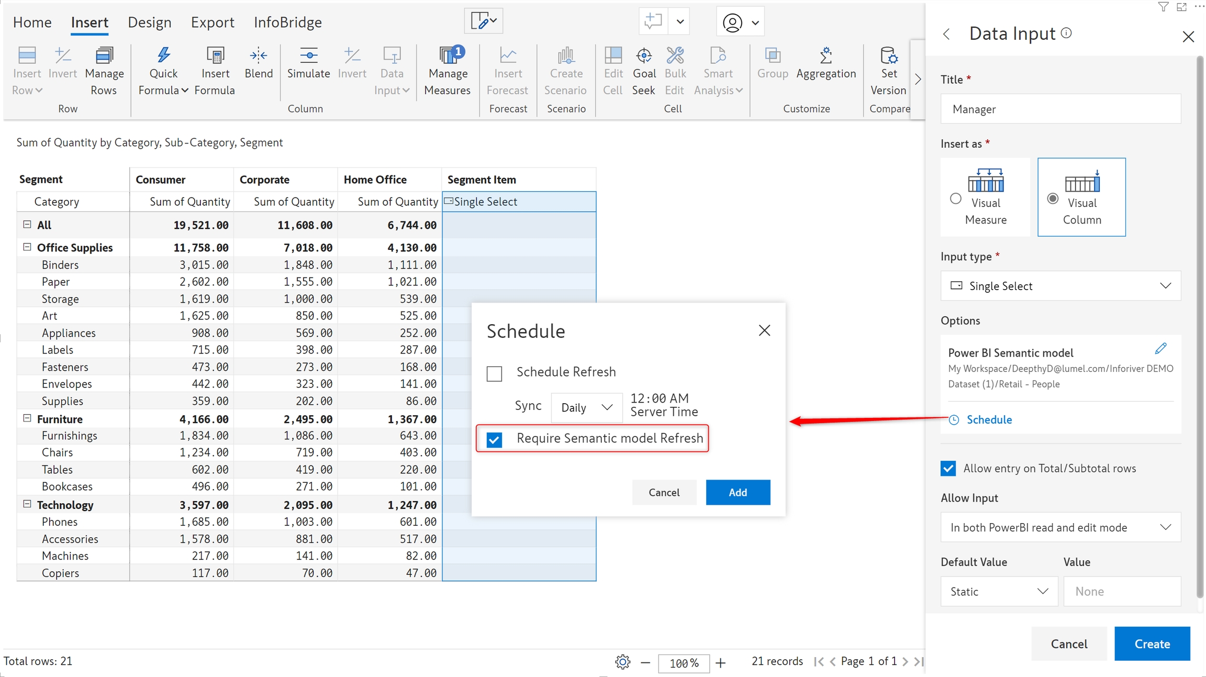Viewport: 1206px width, 677px height.
Task: Open the InfoBridge tab
Action: tap(287, 22)
